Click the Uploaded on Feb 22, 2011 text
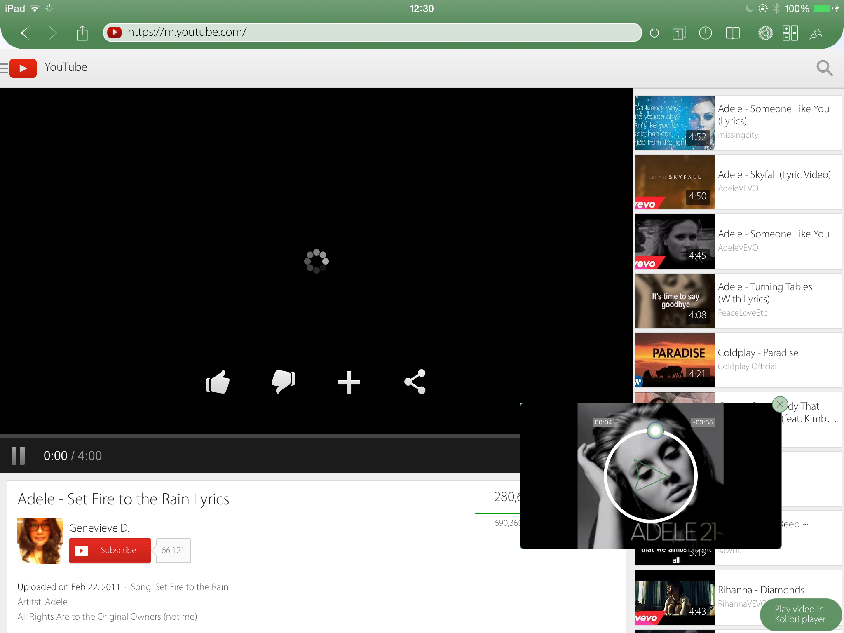844x633 pixels. coord(69,587)
